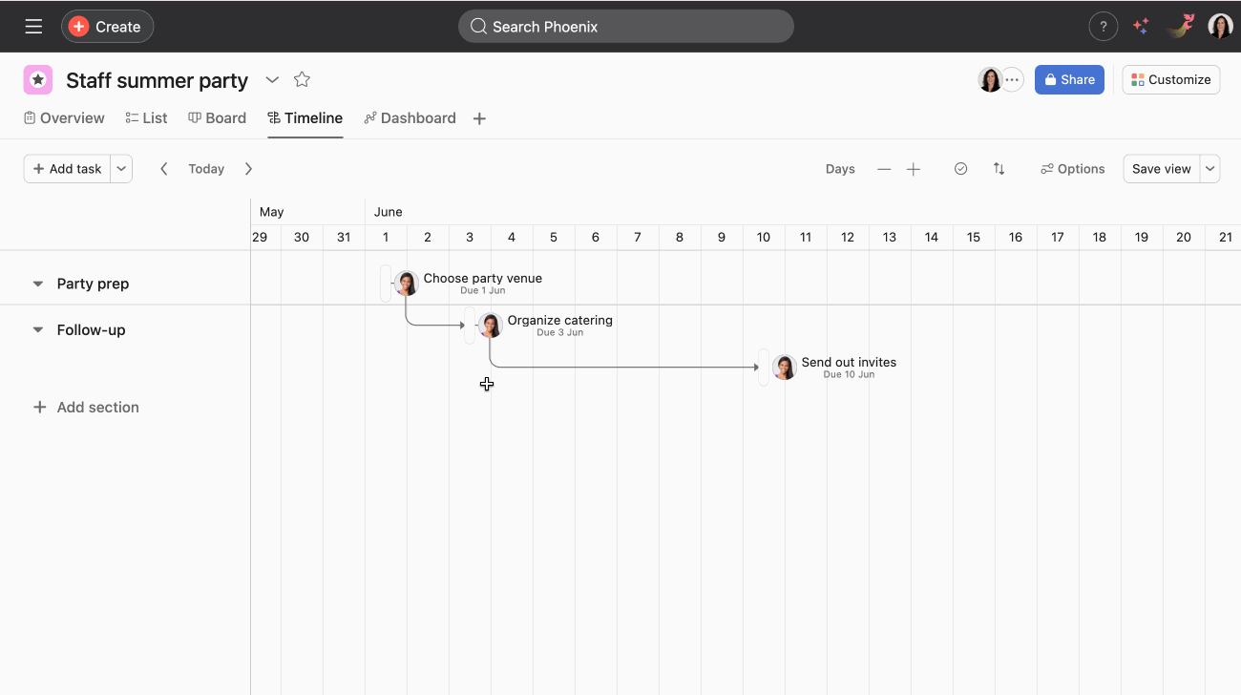The image size is (1241, 695).
Task: Open your profile avatar menu
Action: [1220, 26]
